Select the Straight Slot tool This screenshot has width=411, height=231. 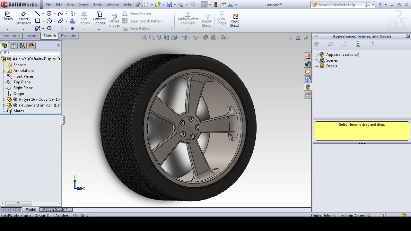pyautogui.click(x=38, y=28)
